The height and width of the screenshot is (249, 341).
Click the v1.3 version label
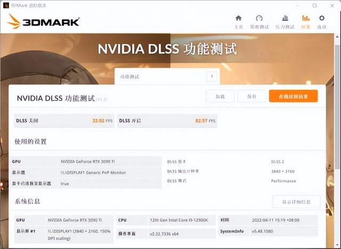coord(101,99)
